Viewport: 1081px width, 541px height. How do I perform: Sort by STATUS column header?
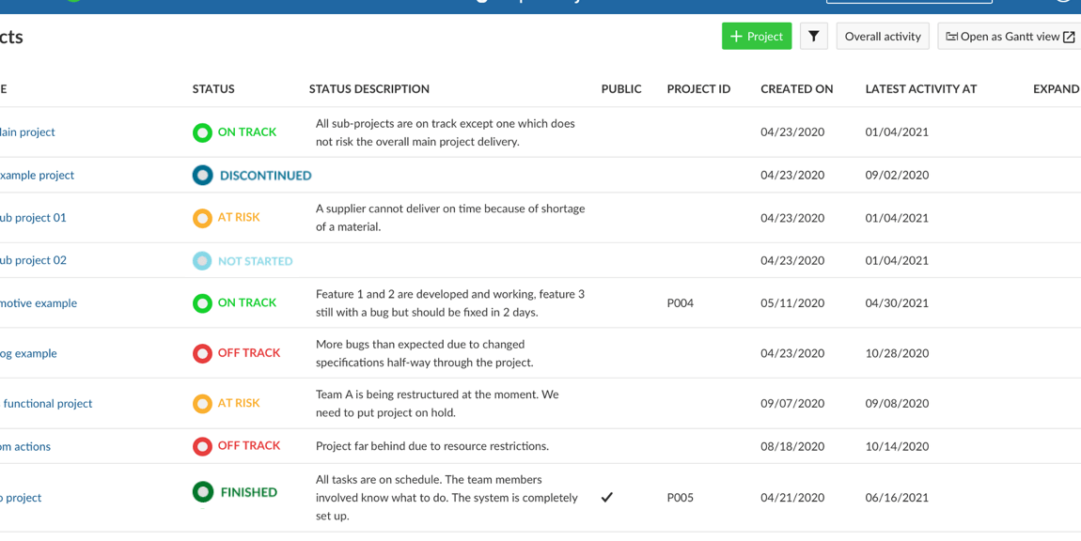[213, 89]
